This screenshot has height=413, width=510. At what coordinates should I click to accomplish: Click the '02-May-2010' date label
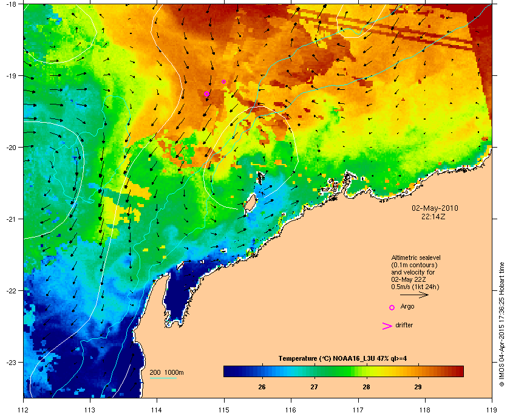tap(435, 208)
